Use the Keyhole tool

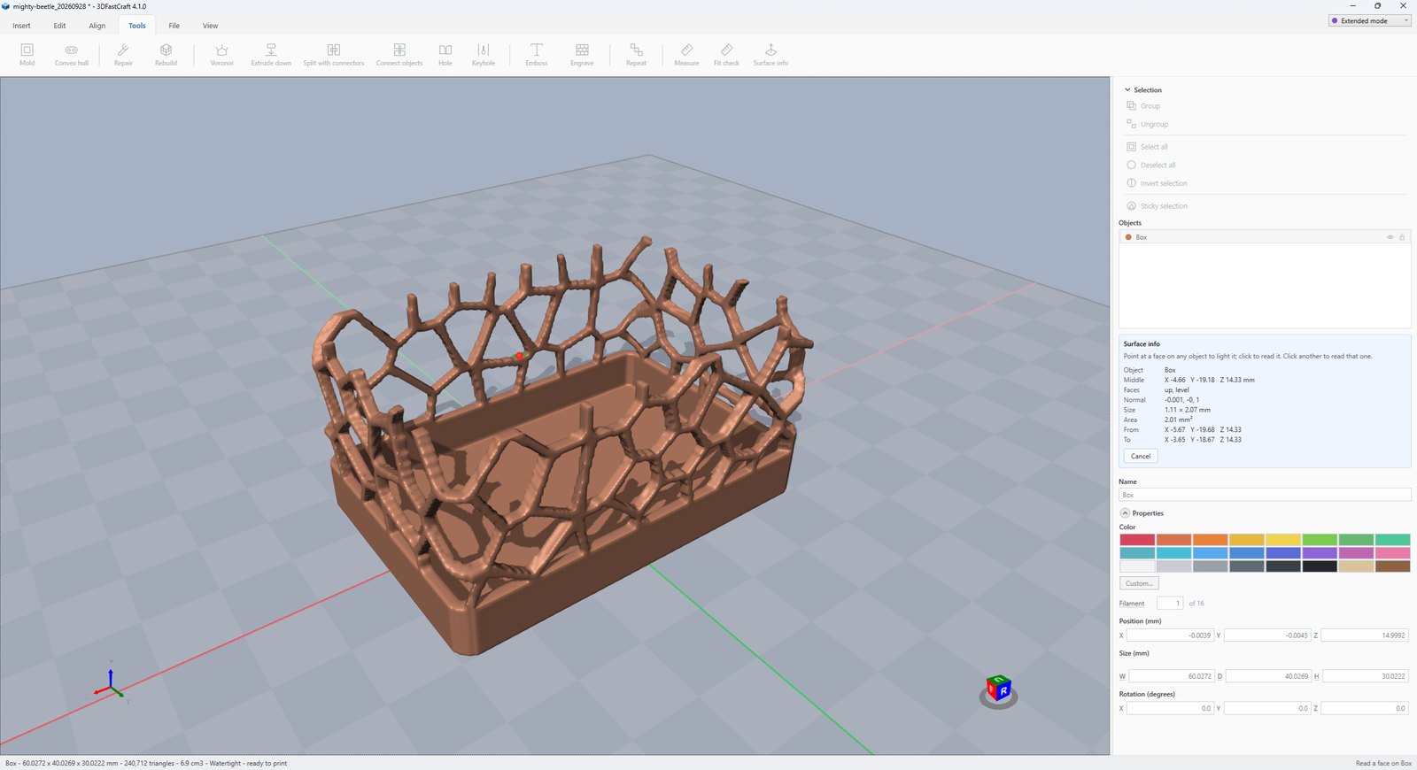(484, 55)
